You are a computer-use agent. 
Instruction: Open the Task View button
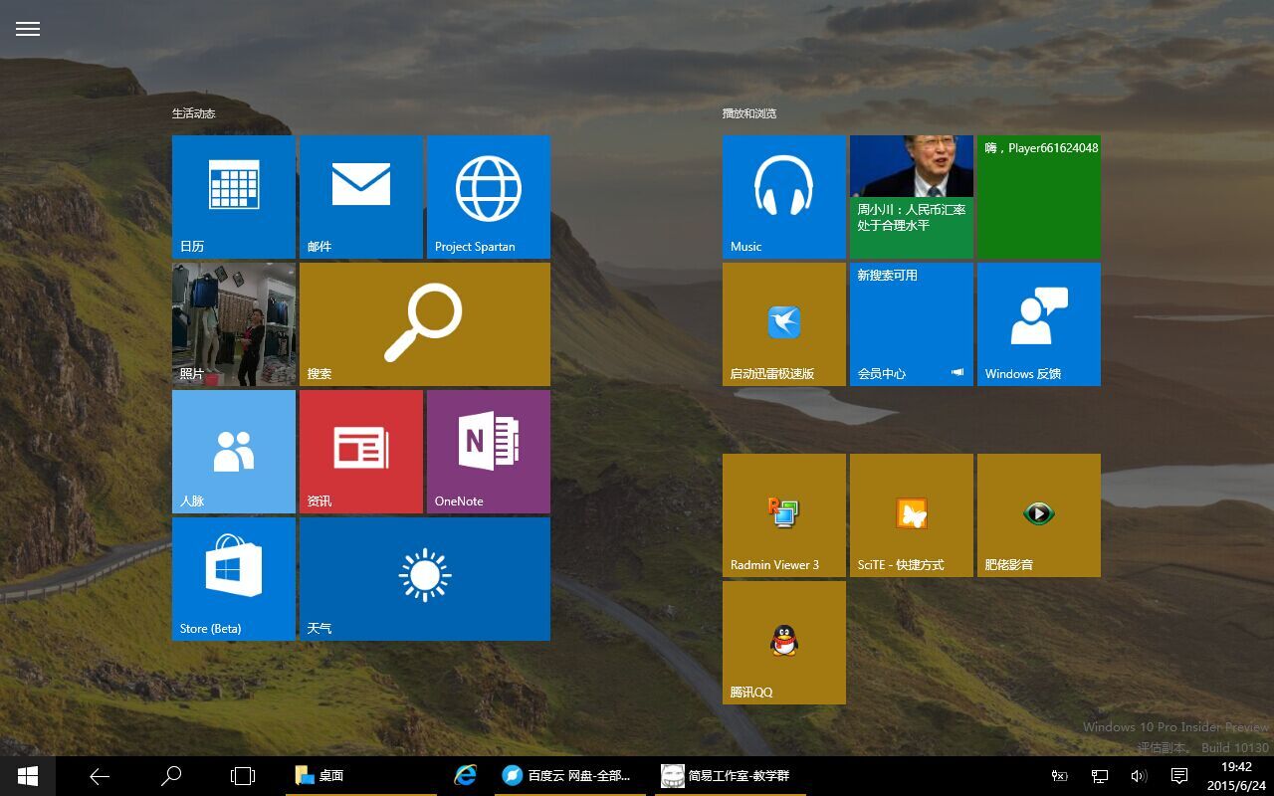[243, 776]
